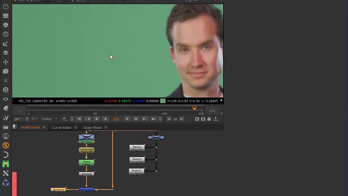Open the blue fan-shaped plugin menu
This screenshot has width=348, height=196.
click(x=6, y=182)
